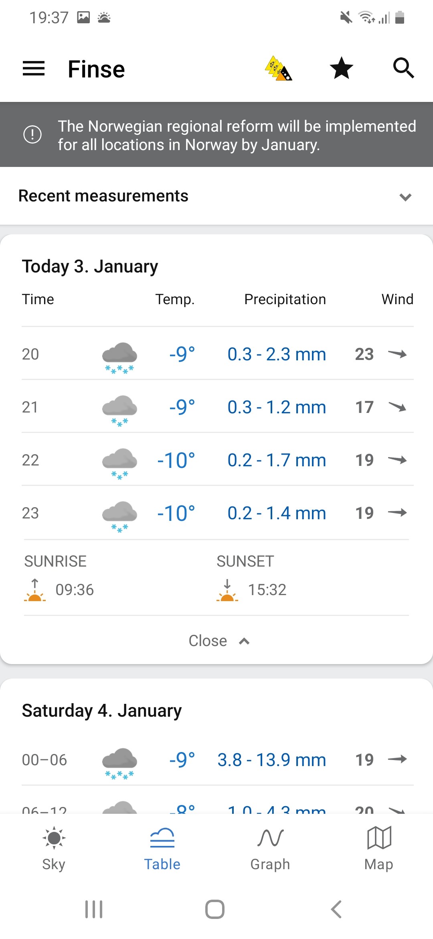The image size is (433, 939).
Task: Switch to the Sky tab
Action: tap(54, 848)
